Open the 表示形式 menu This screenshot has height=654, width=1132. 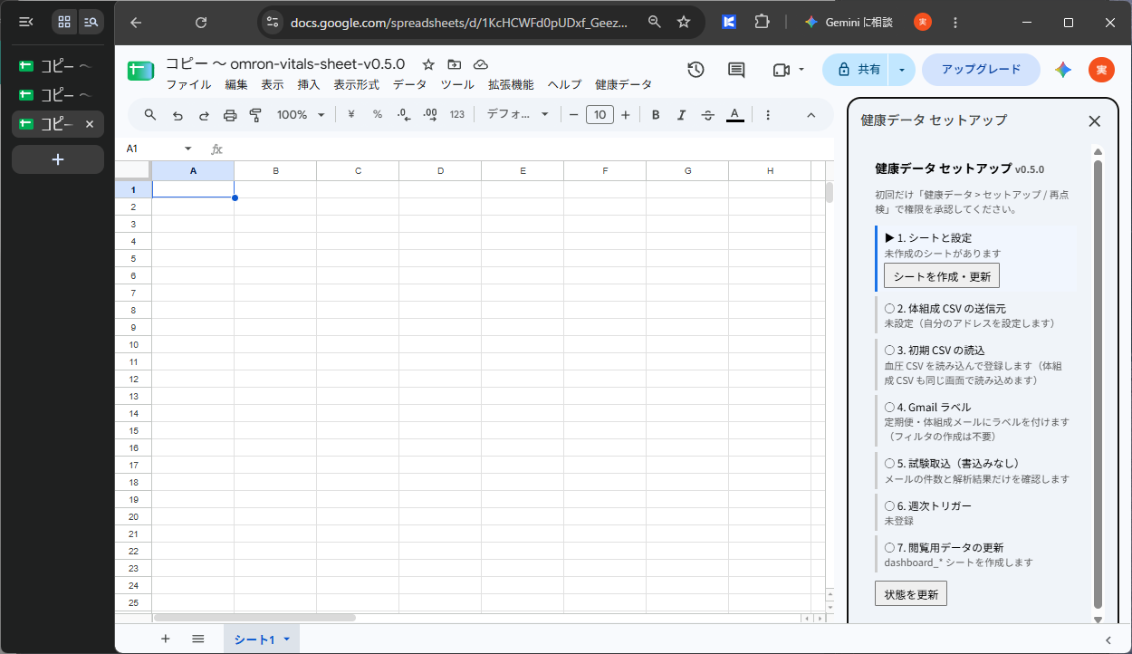click(356, 85)
